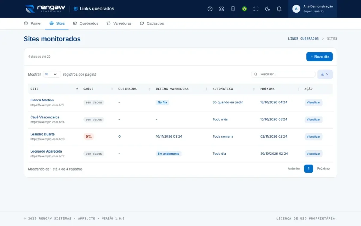Click the 10/11/2026 03:24 scan date
Screen dimensions: 361x226
click(x=169, y=137)
